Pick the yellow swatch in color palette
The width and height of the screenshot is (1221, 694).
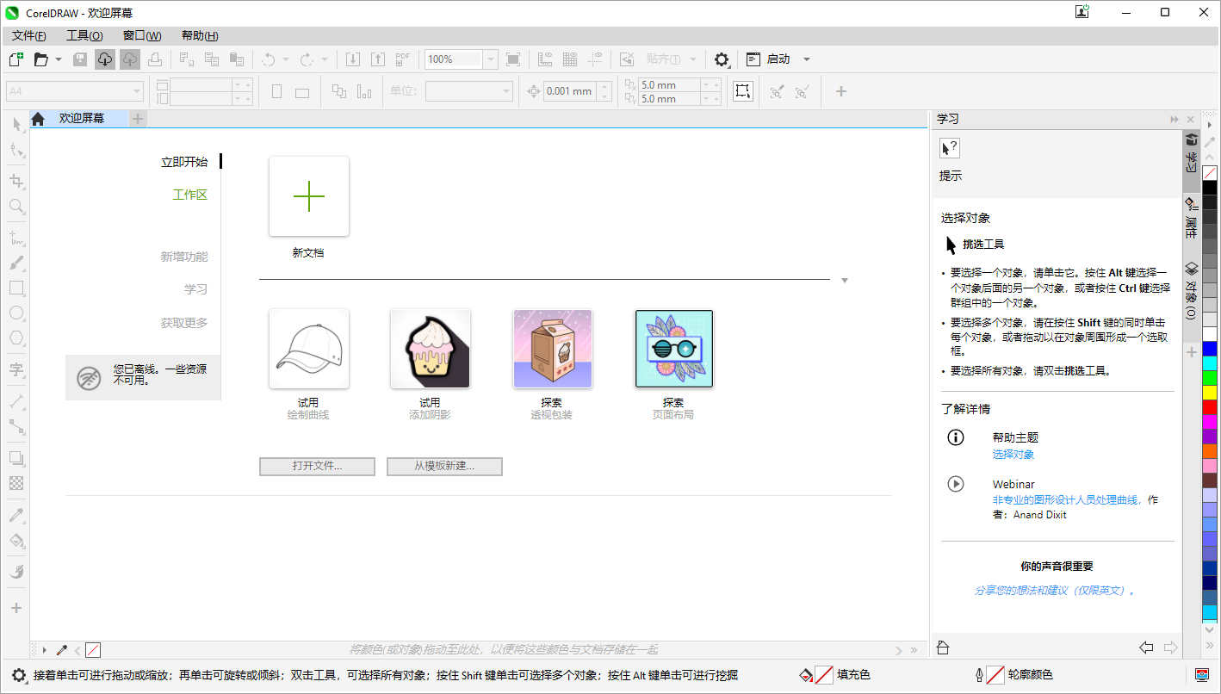coord(1210,392)
